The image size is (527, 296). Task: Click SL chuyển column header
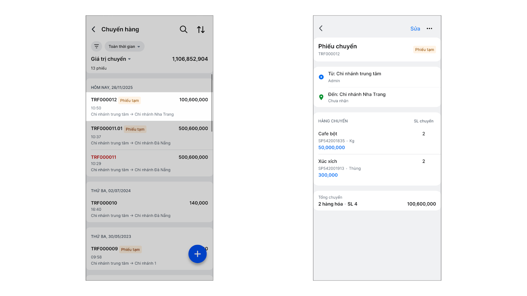(424, 121)
